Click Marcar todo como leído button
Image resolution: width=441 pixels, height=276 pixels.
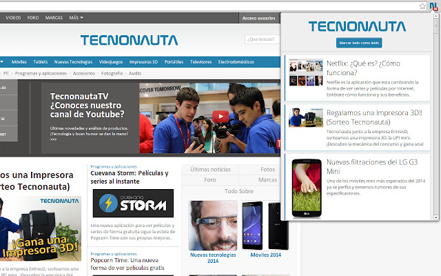tap(359, 43)
